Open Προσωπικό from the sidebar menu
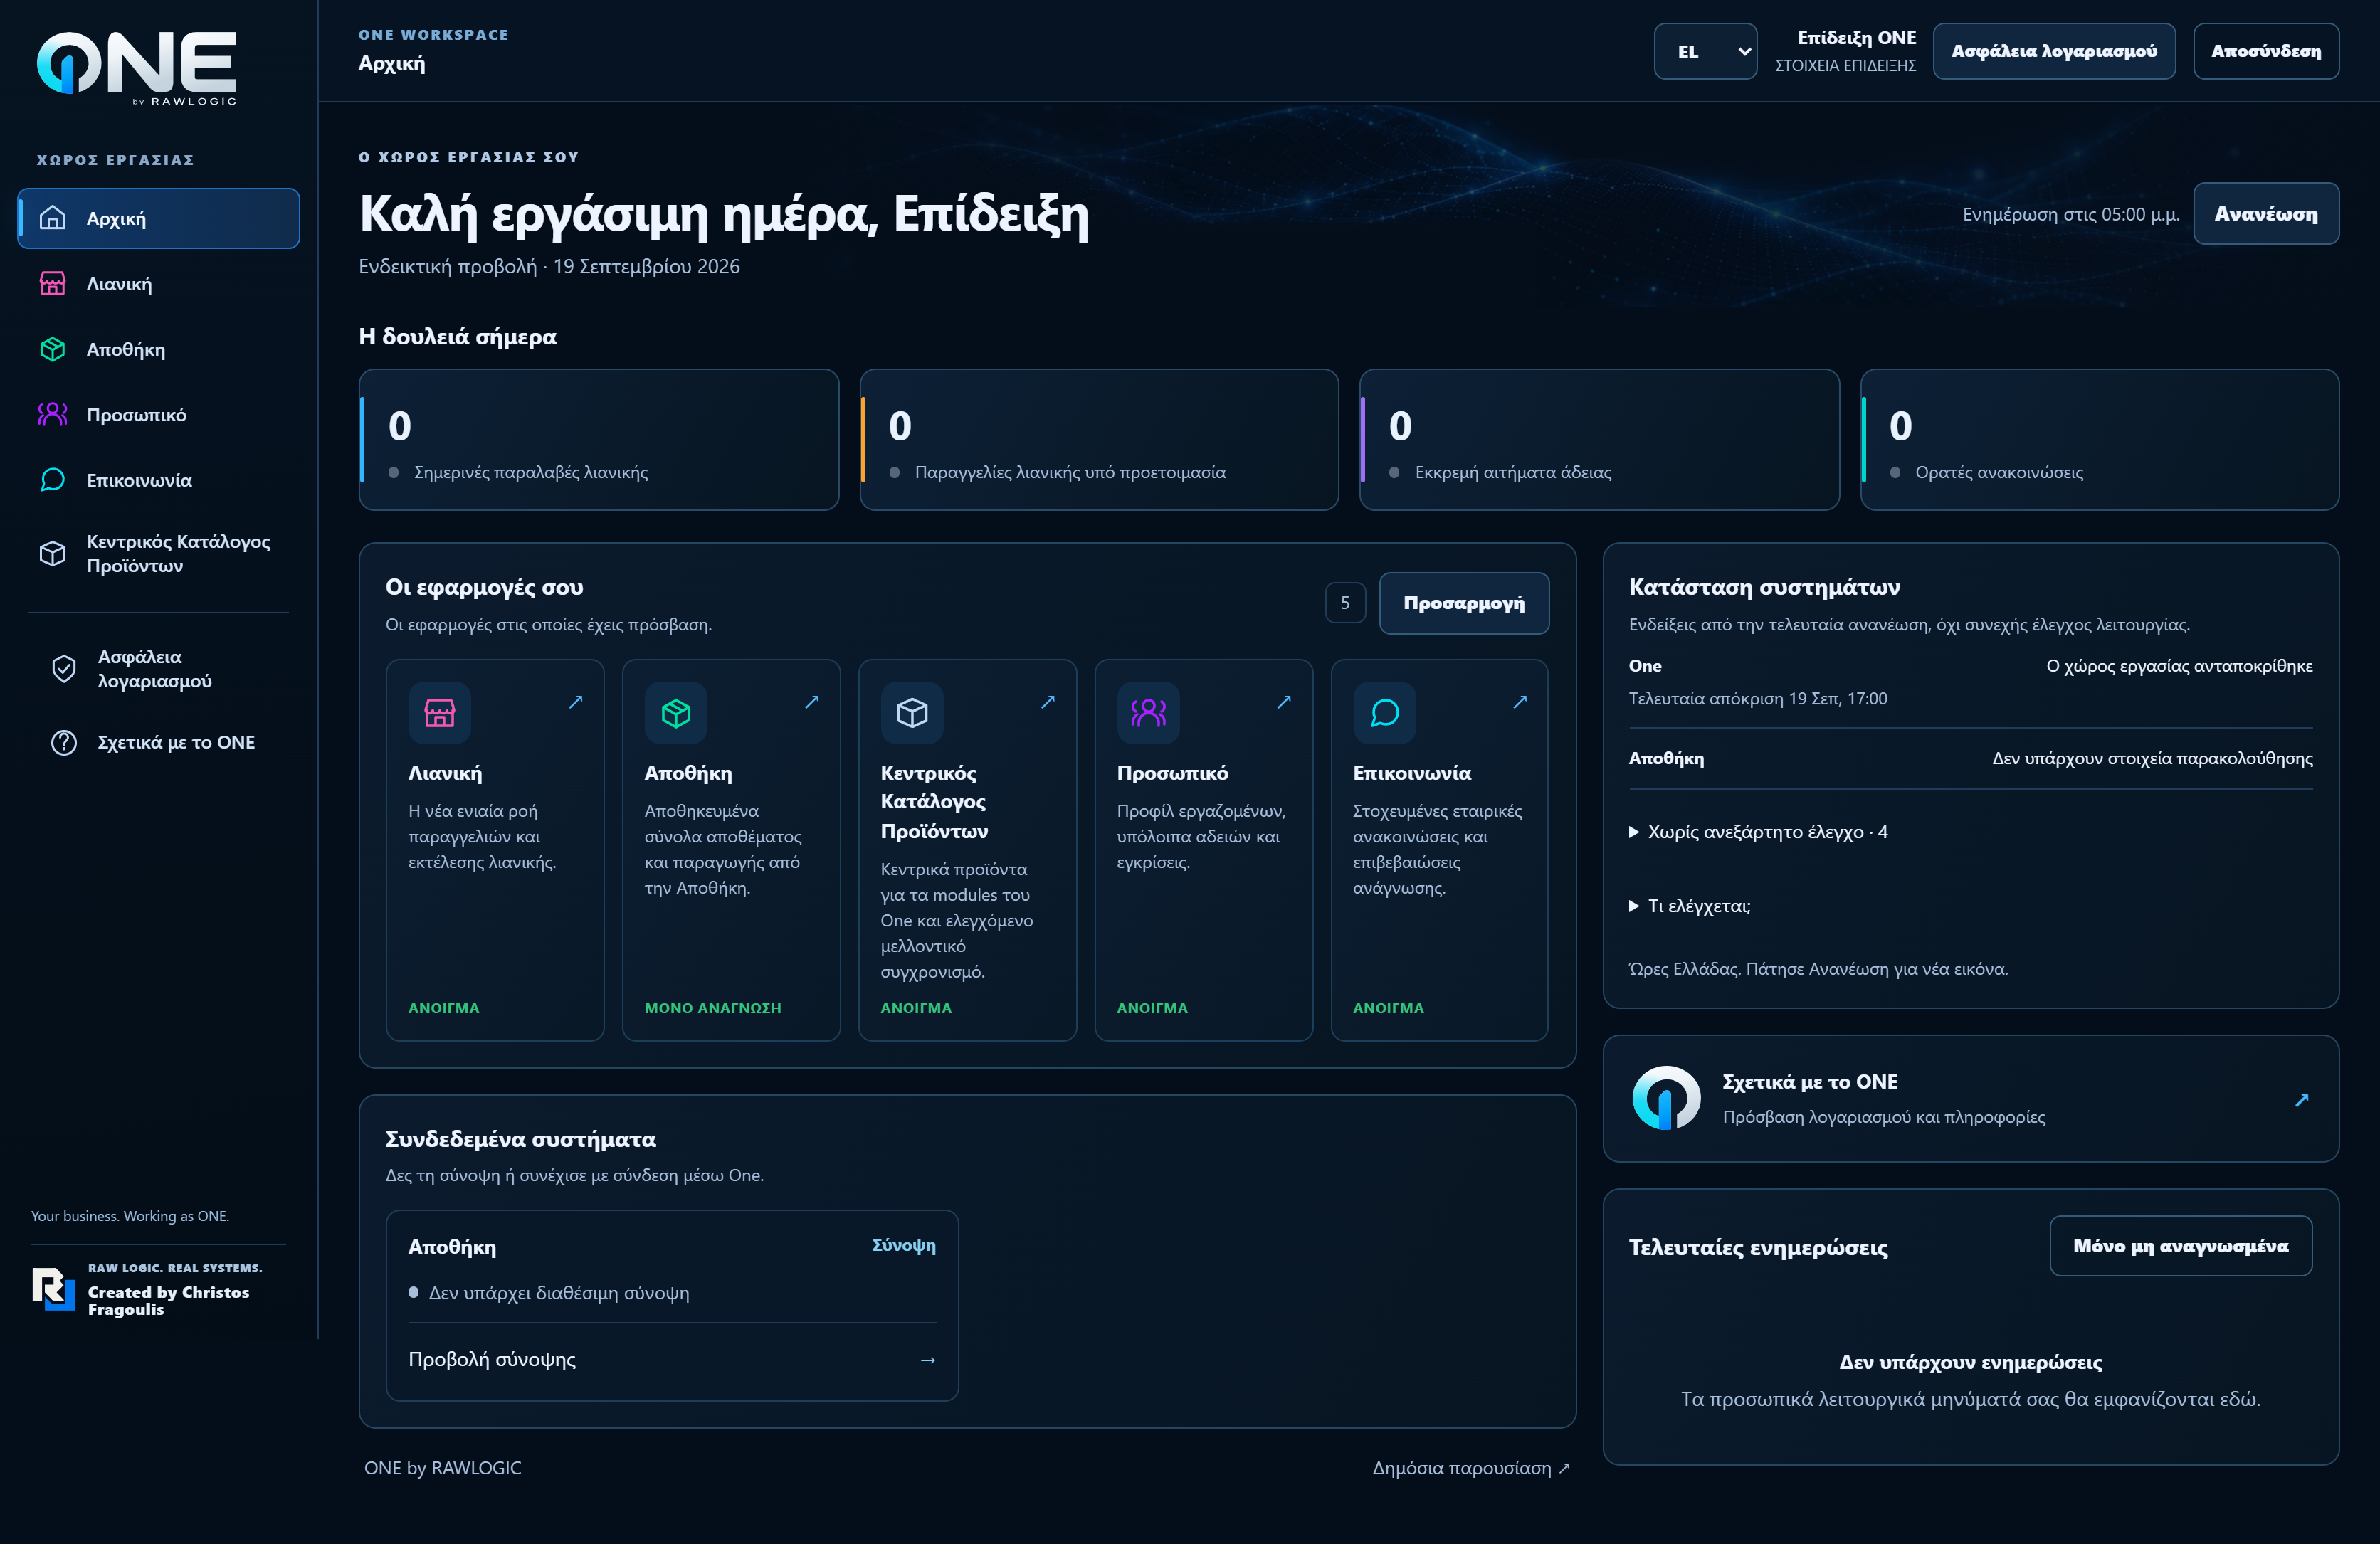Image resolution: width=2380 pixels, height=1544 pixels. click(159, 414)
